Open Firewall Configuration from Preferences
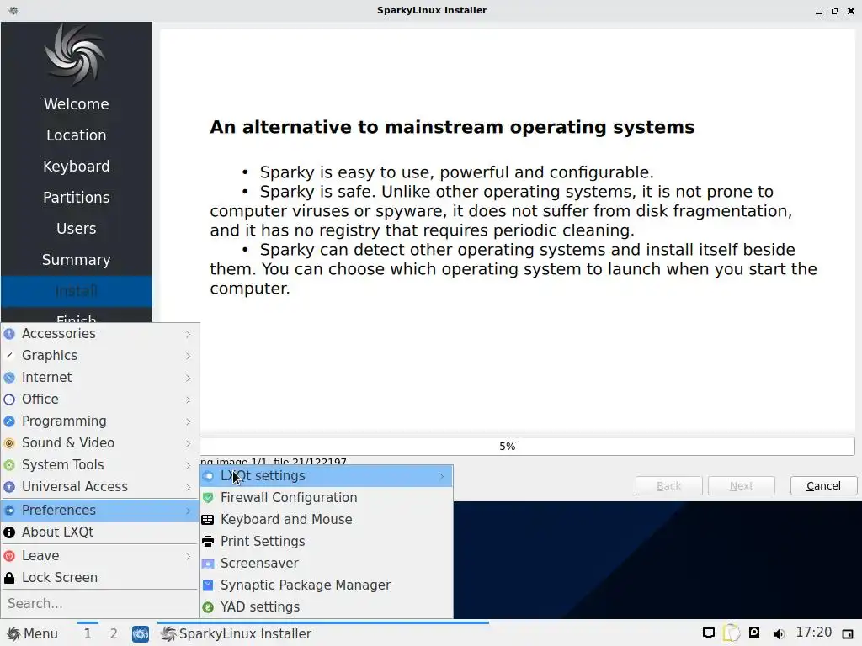Image resolution: width=862 pixels, height=646 pixels. (x=327, y=498)
